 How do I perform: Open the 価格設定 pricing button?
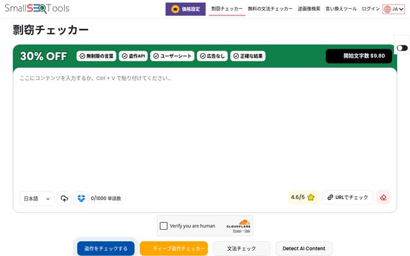tap(185, 9)
